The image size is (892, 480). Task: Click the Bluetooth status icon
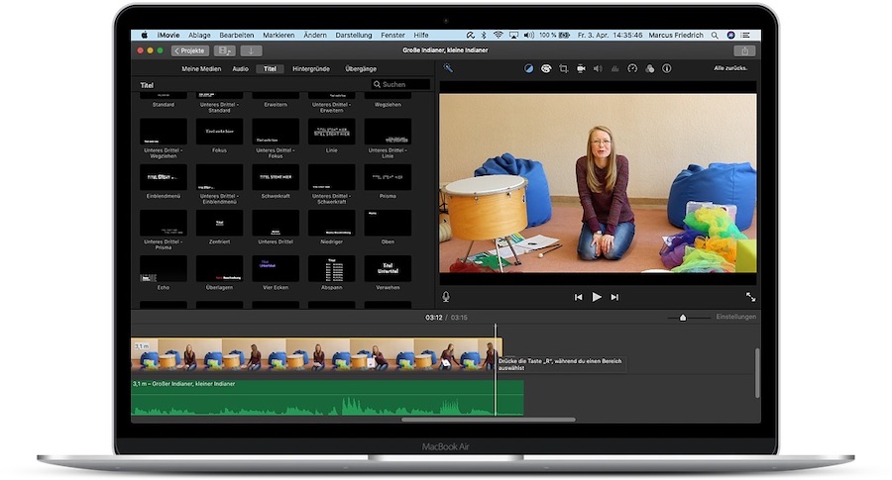484,36
